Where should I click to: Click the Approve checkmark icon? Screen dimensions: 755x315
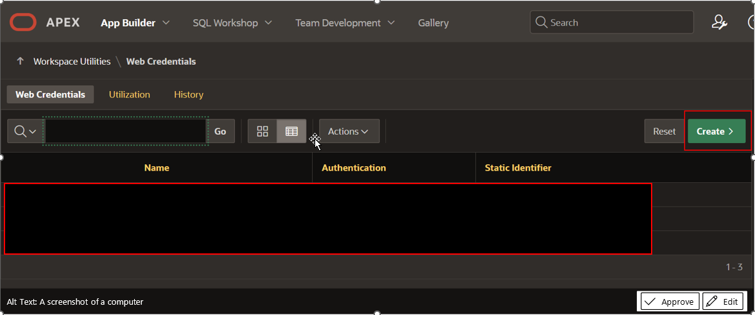click(650, 302)
